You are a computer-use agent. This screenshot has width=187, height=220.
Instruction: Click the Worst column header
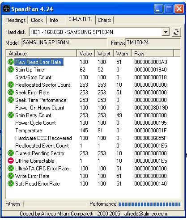point(104,54)
